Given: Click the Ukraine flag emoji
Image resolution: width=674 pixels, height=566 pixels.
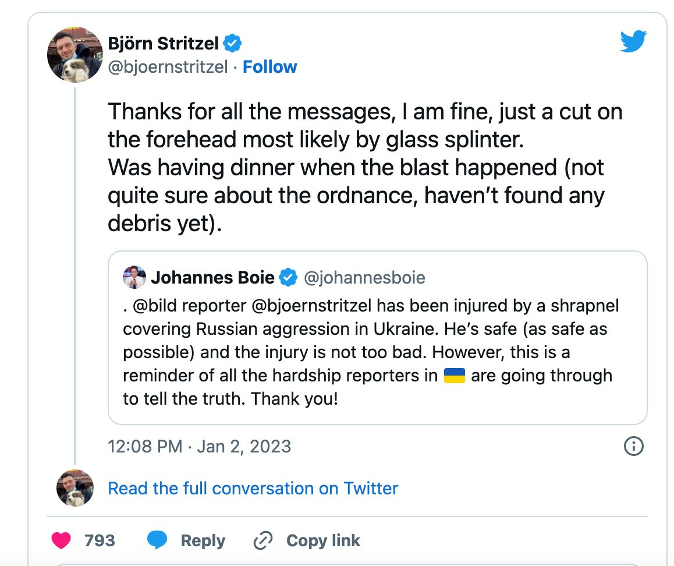Looking at the screenshot, I should 455,376.
